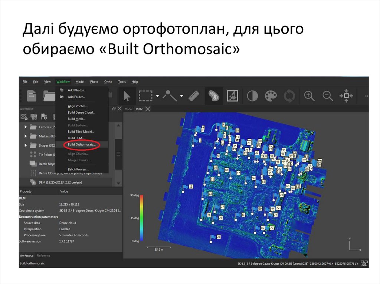
Task: Activate the DEM view mode icon
Action: pyautogui.click(x=214, y=96)
